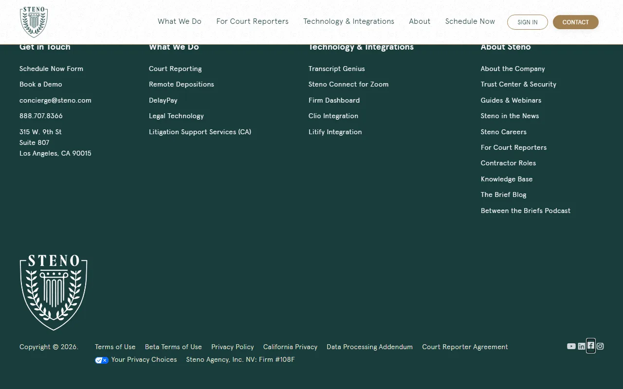This screenshot has width=623, height=389.
Task: Open the Data Processing Addendum
Action: click(x=369, y=347)
